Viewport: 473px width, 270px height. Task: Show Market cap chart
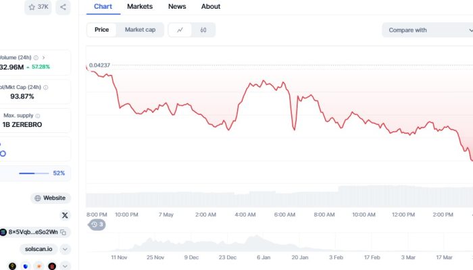click(140, 30)
